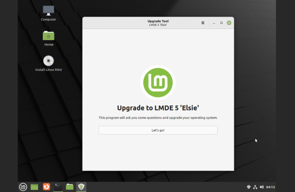295x192 pixels.
Task: Open the Upgrade Tool hamburger menu
Action: pyautogui.click(x=203, y=23)
